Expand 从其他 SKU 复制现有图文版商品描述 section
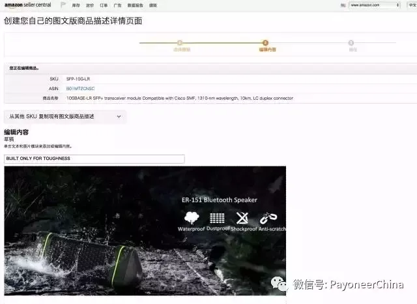The width and height of the screenshot is (417, 304). 65,117
